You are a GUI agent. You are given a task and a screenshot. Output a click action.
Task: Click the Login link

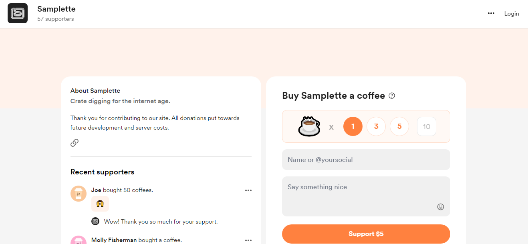pos(511,13)
